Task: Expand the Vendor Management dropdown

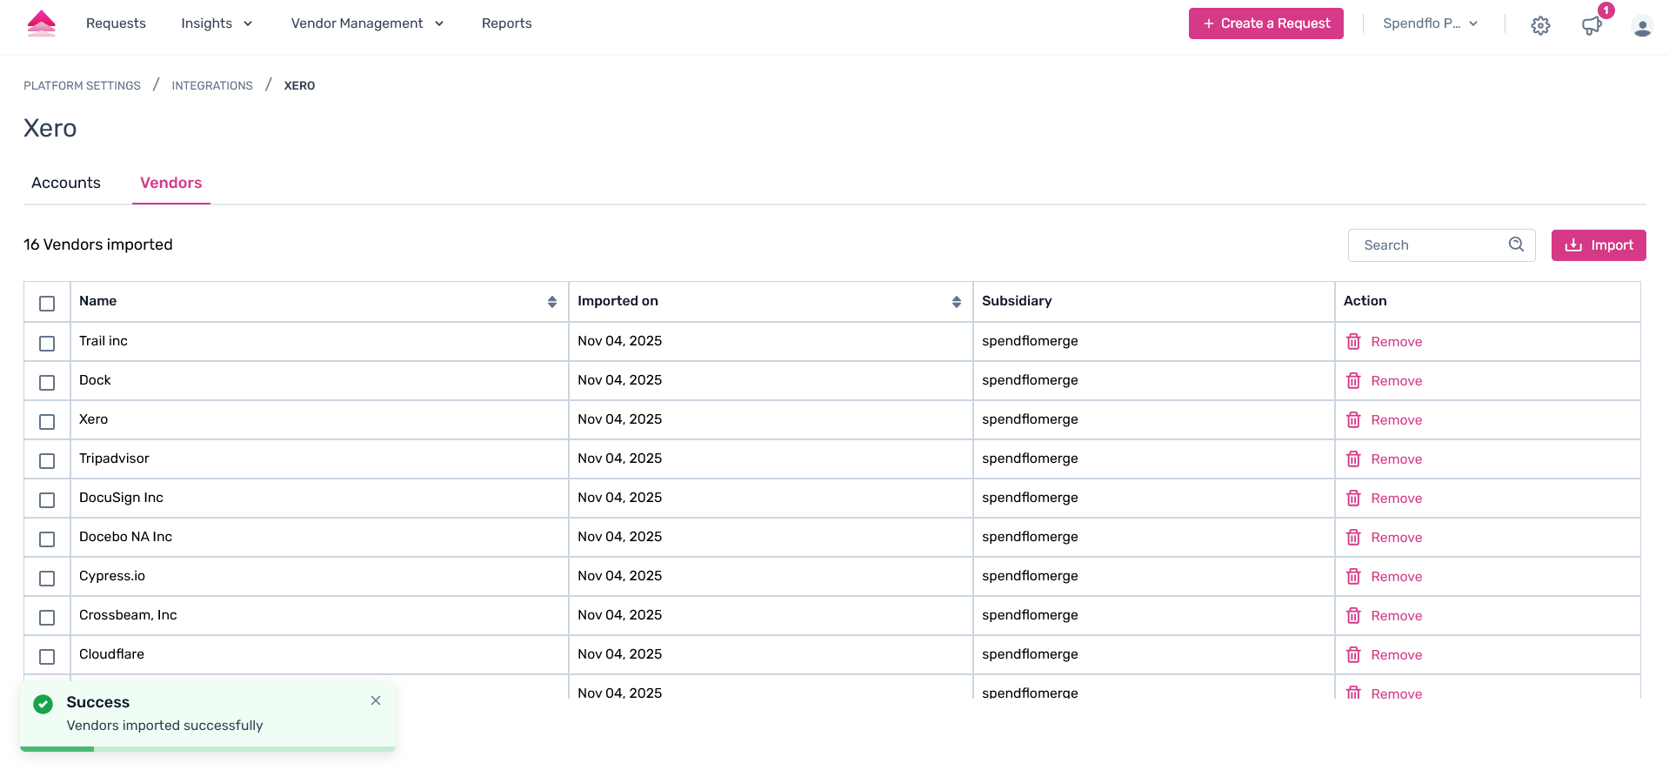Action: click(x=367, y=23)
